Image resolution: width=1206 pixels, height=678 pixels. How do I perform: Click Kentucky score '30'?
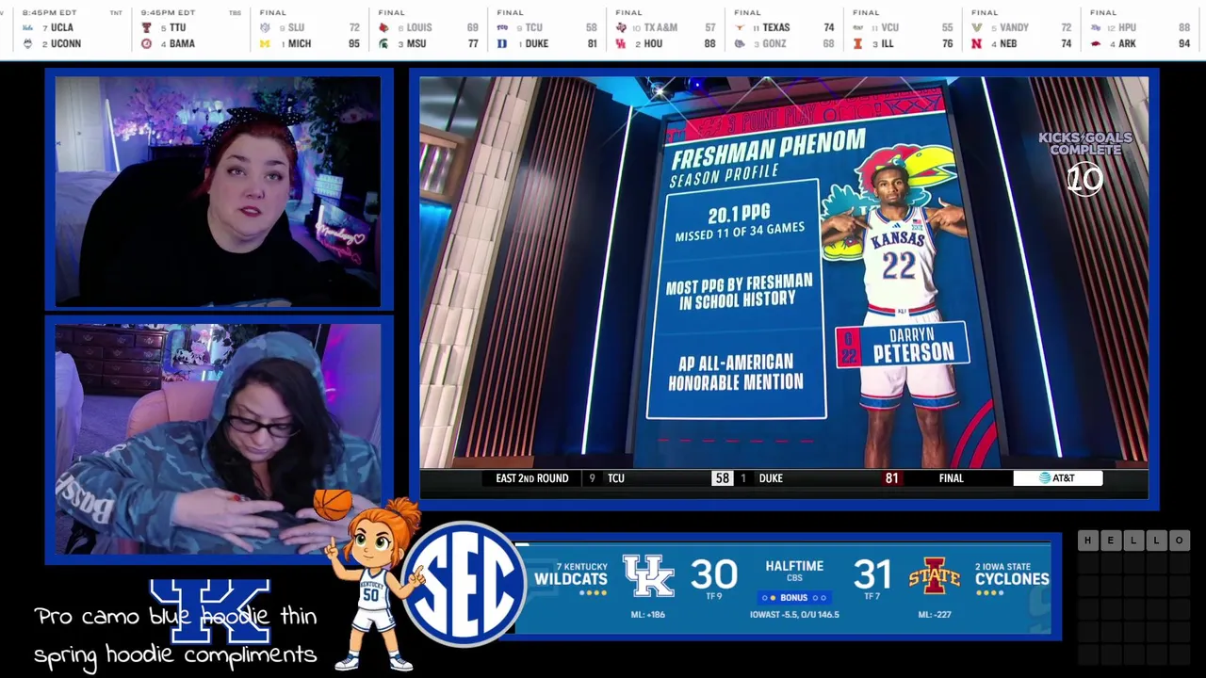(713, 574)
